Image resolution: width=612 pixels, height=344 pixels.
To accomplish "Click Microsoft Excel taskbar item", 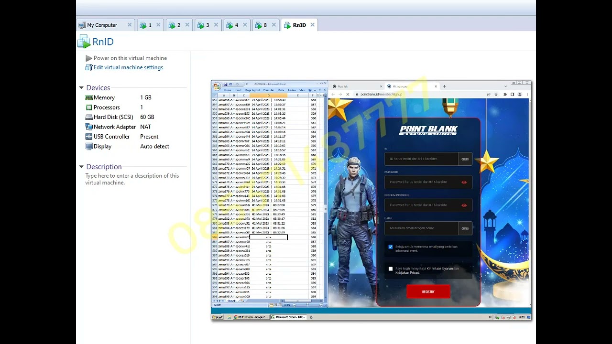I will [288, 317].
